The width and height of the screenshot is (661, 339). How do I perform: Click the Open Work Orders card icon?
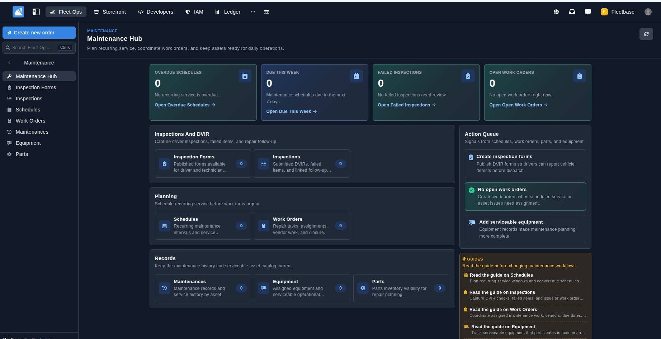click(580, 76)
